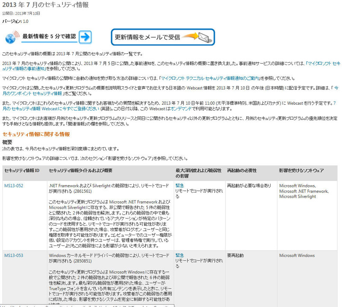The height and width of the screenshot is (307, 342).
Task: Click the blue right-arrow icon
Action: pos(85,37)
